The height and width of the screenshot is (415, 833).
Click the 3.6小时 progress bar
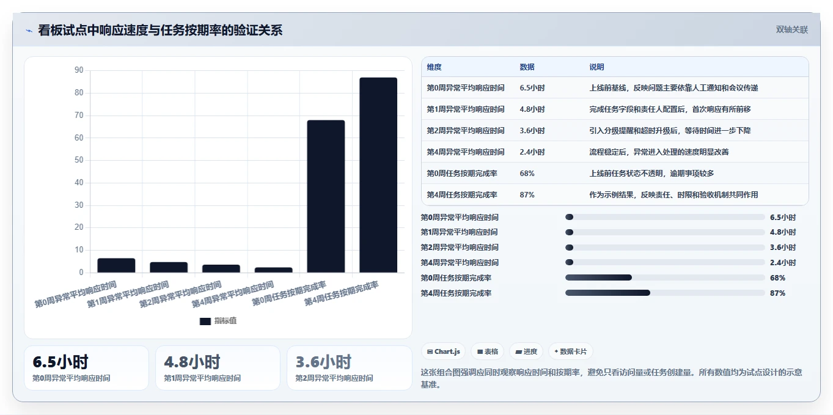(665, 248)
